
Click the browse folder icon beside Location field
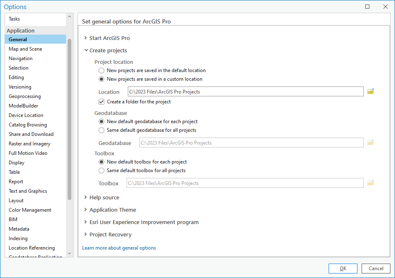[371, 91]
